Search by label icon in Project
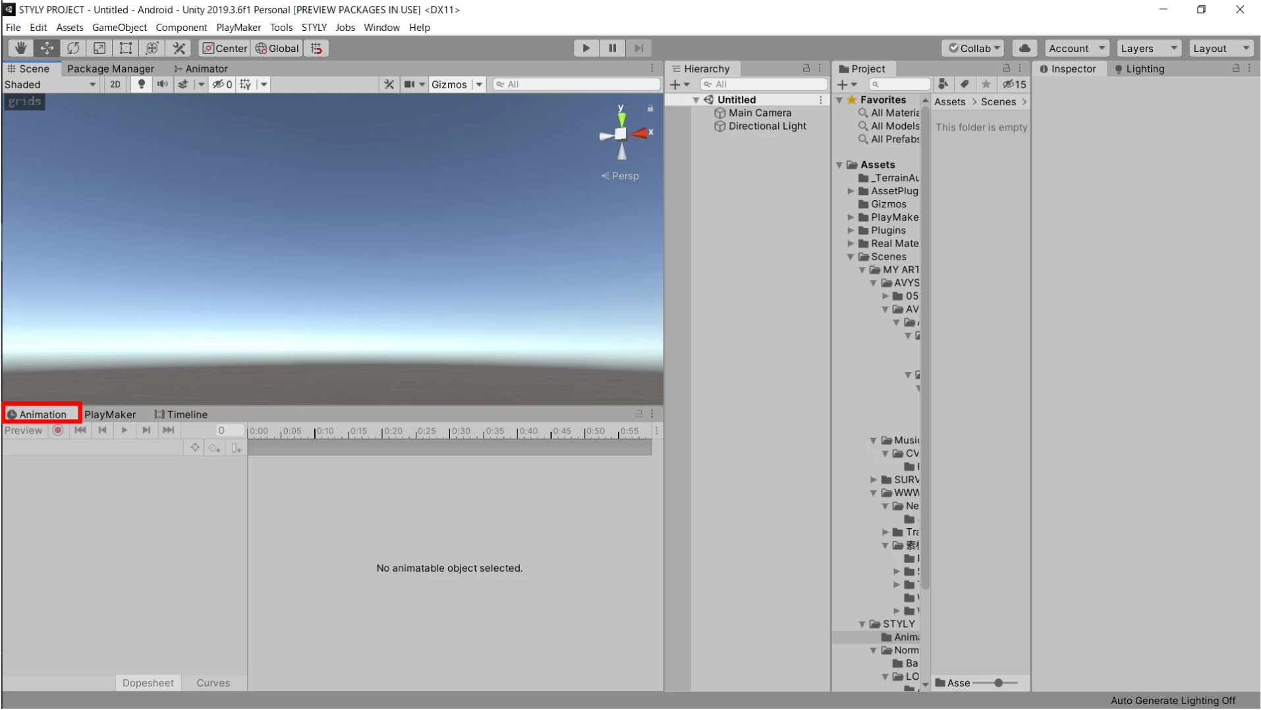The height and width of the screenshot is (710, 1261). point(965,84)
